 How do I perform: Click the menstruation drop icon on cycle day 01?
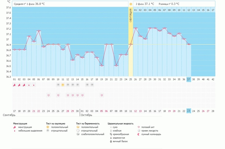click(x=14, y=85)
